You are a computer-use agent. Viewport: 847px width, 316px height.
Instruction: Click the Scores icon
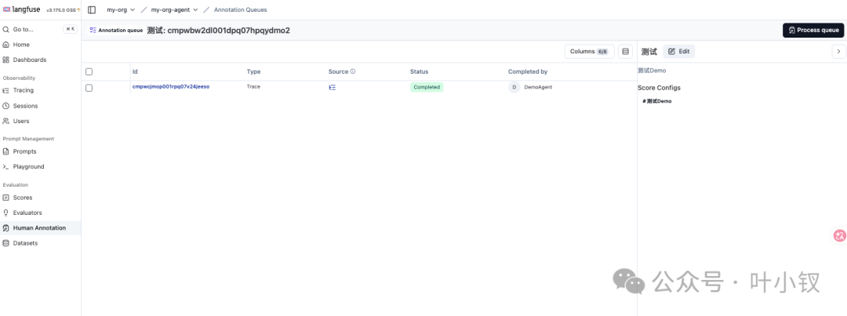(6, 198)
